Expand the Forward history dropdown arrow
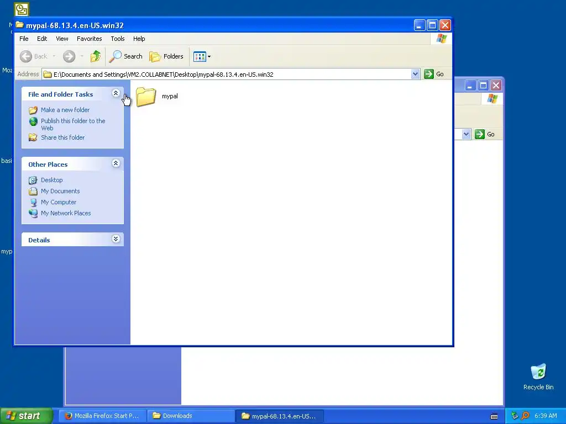566x424 pixels. tap(82, 56)
